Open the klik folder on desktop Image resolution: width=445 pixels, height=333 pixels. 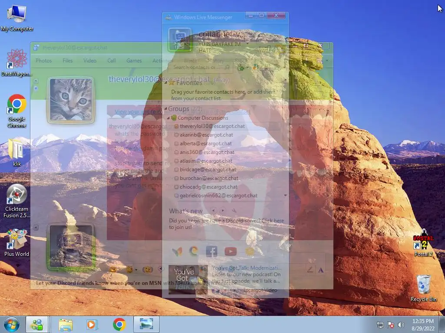17,152
